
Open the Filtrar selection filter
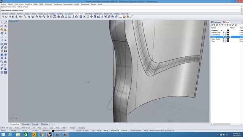(x=146, y=131)
